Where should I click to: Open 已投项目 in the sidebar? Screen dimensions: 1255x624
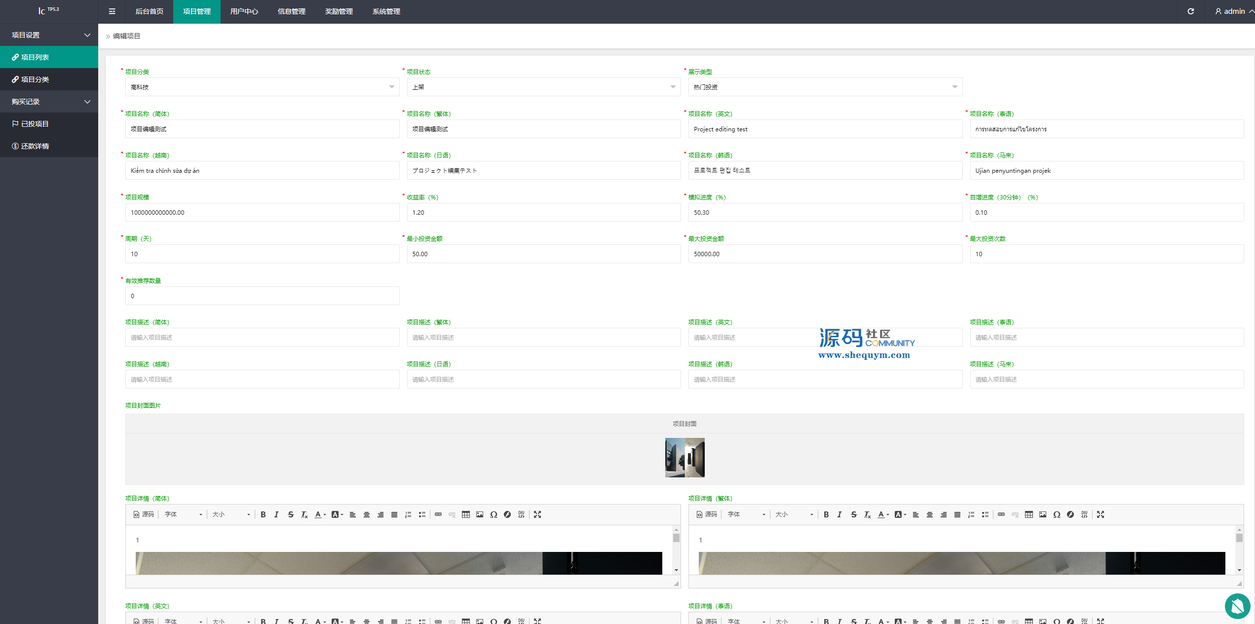click(x=49, y=124)
